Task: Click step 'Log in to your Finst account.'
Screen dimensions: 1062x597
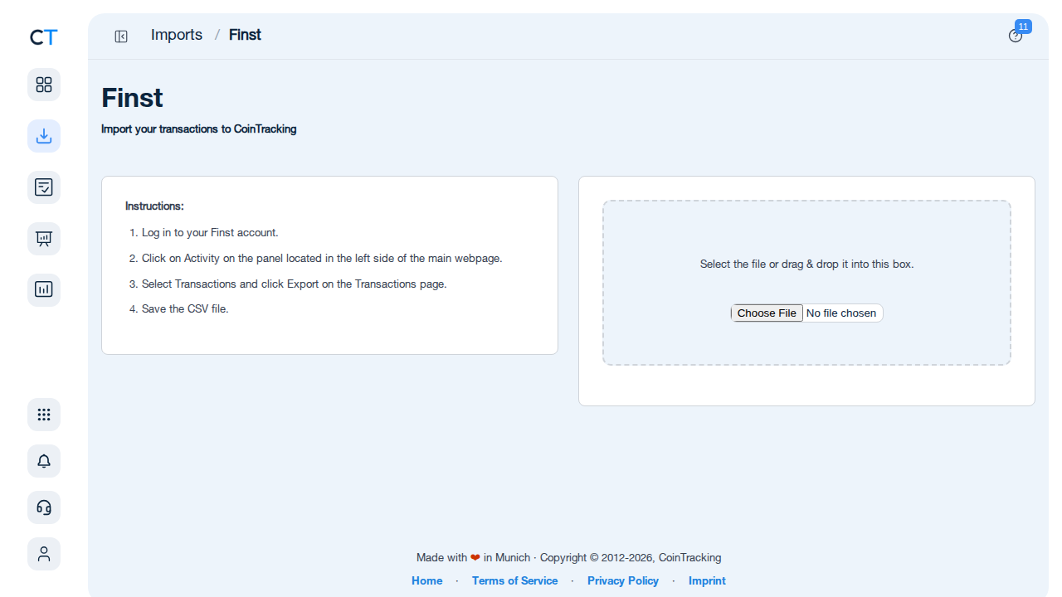Action: (x=210, y=233)
